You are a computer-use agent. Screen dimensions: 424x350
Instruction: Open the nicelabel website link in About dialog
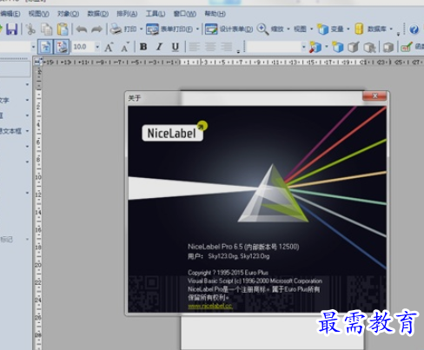point(210,306)
